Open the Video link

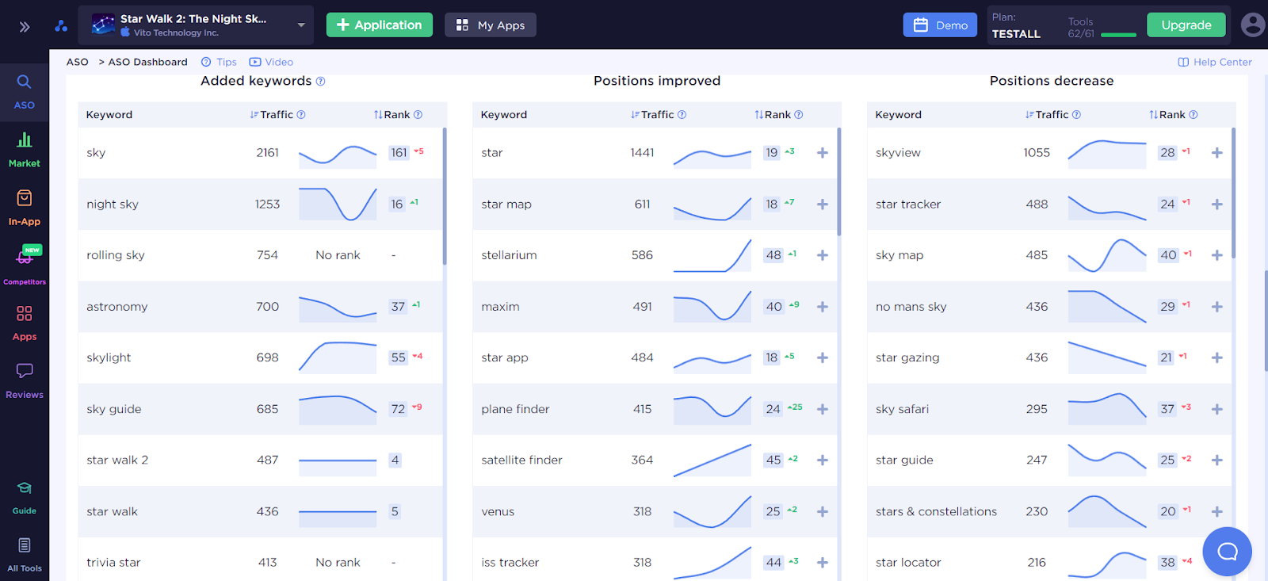[x=271, y=62]
